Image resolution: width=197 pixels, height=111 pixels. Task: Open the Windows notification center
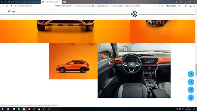click(x=194, y=109)
